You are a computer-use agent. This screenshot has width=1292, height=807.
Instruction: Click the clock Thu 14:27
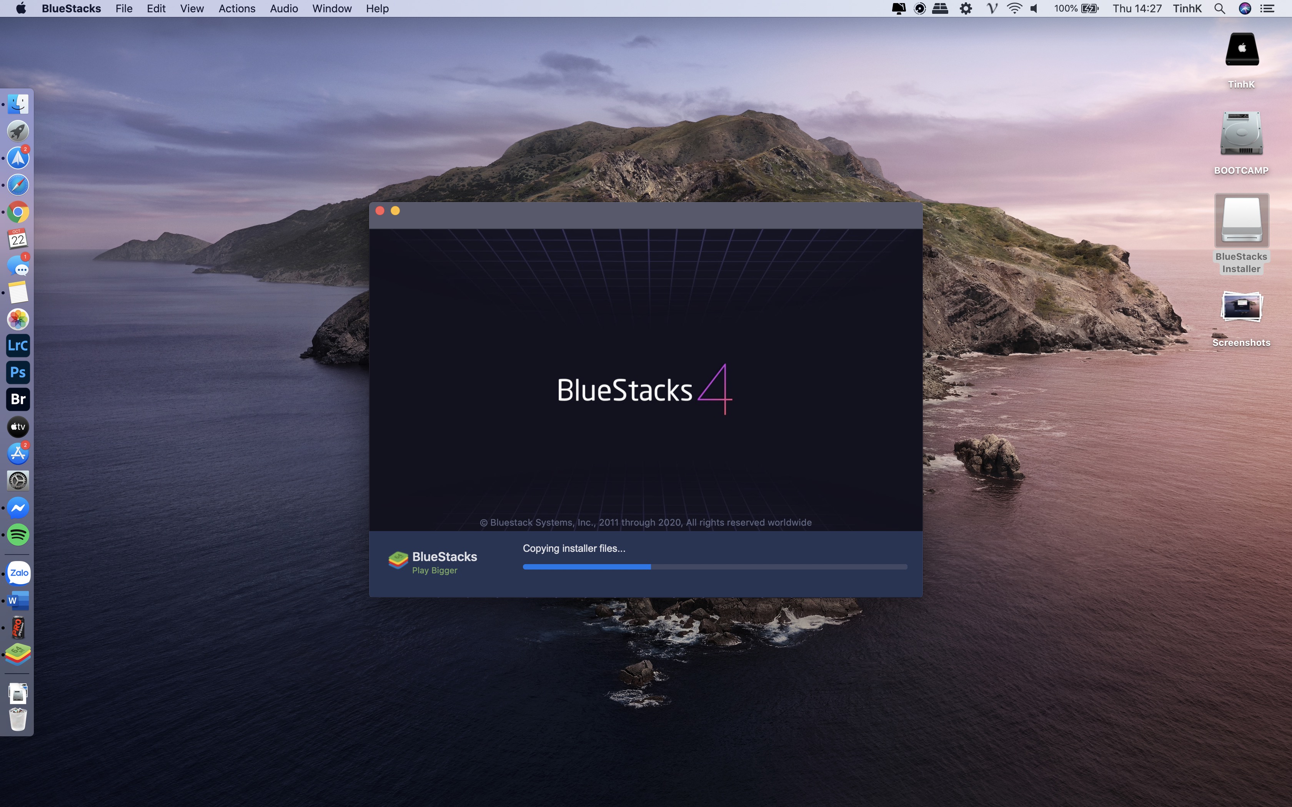coord(1137,8)
